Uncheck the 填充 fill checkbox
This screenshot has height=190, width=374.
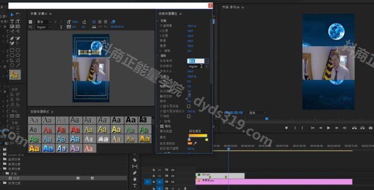coord(162,126)
